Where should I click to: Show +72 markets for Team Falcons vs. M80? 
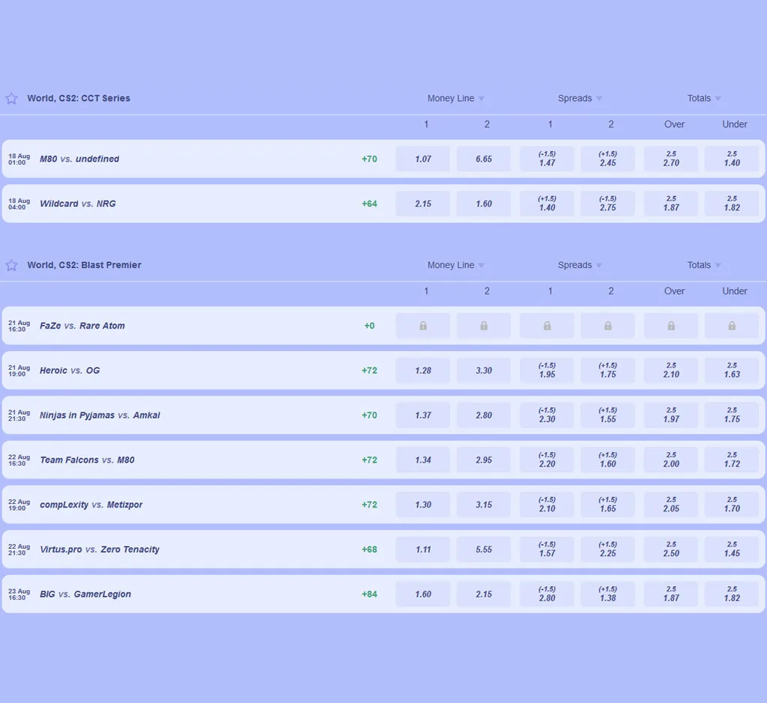tap(369, 460)
